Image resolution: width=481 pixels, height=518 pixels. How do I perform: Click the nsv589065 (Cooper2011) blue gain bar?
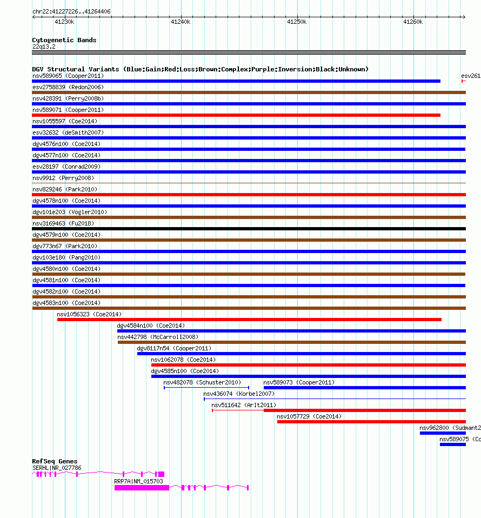point(236,81)
